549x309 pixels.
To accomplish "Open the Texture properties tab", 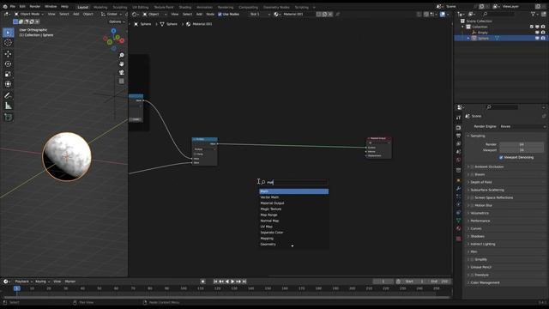I will (458, 239).
